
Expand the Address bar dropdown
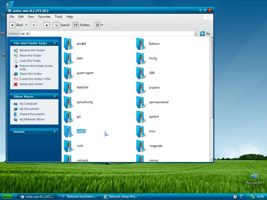point(196,34)
